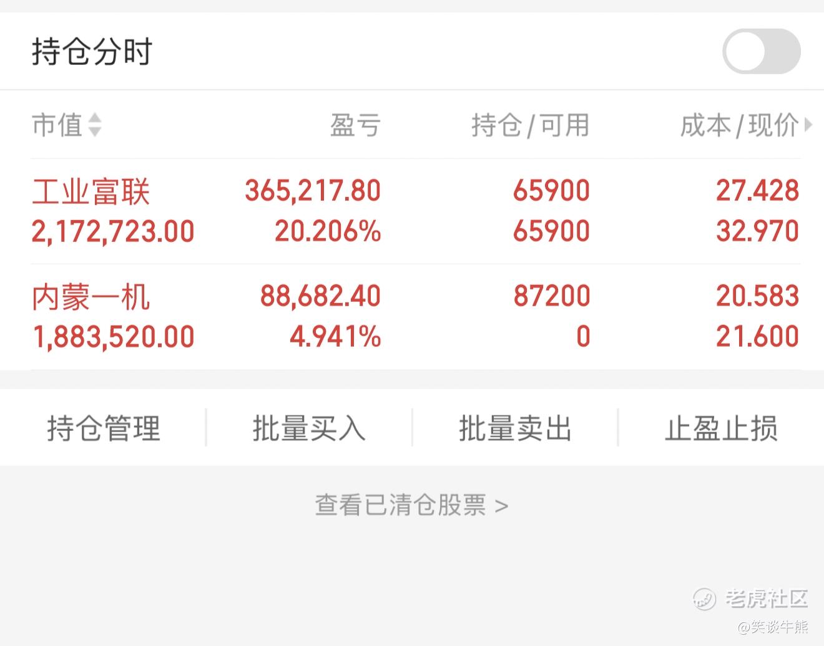Sort holdings by 市值 arrows

[94, 125]
